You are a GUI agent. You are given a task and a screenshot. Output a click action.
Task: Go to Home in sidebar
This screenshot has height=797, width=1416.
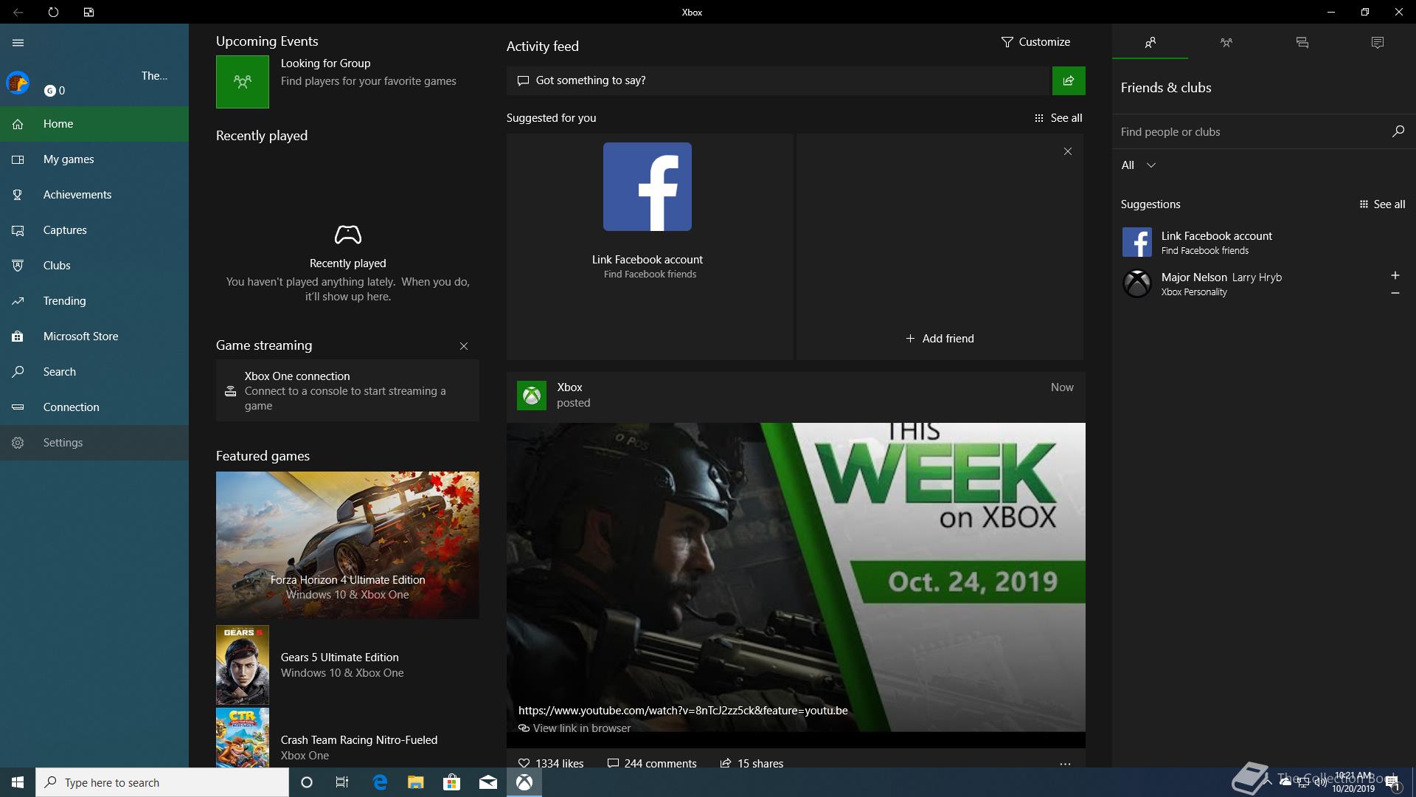coord(94,124)
